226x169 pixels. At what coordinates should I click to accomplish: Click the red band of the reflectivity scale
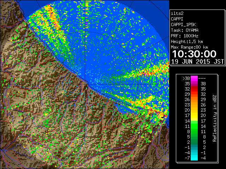[x=194, y=89]
